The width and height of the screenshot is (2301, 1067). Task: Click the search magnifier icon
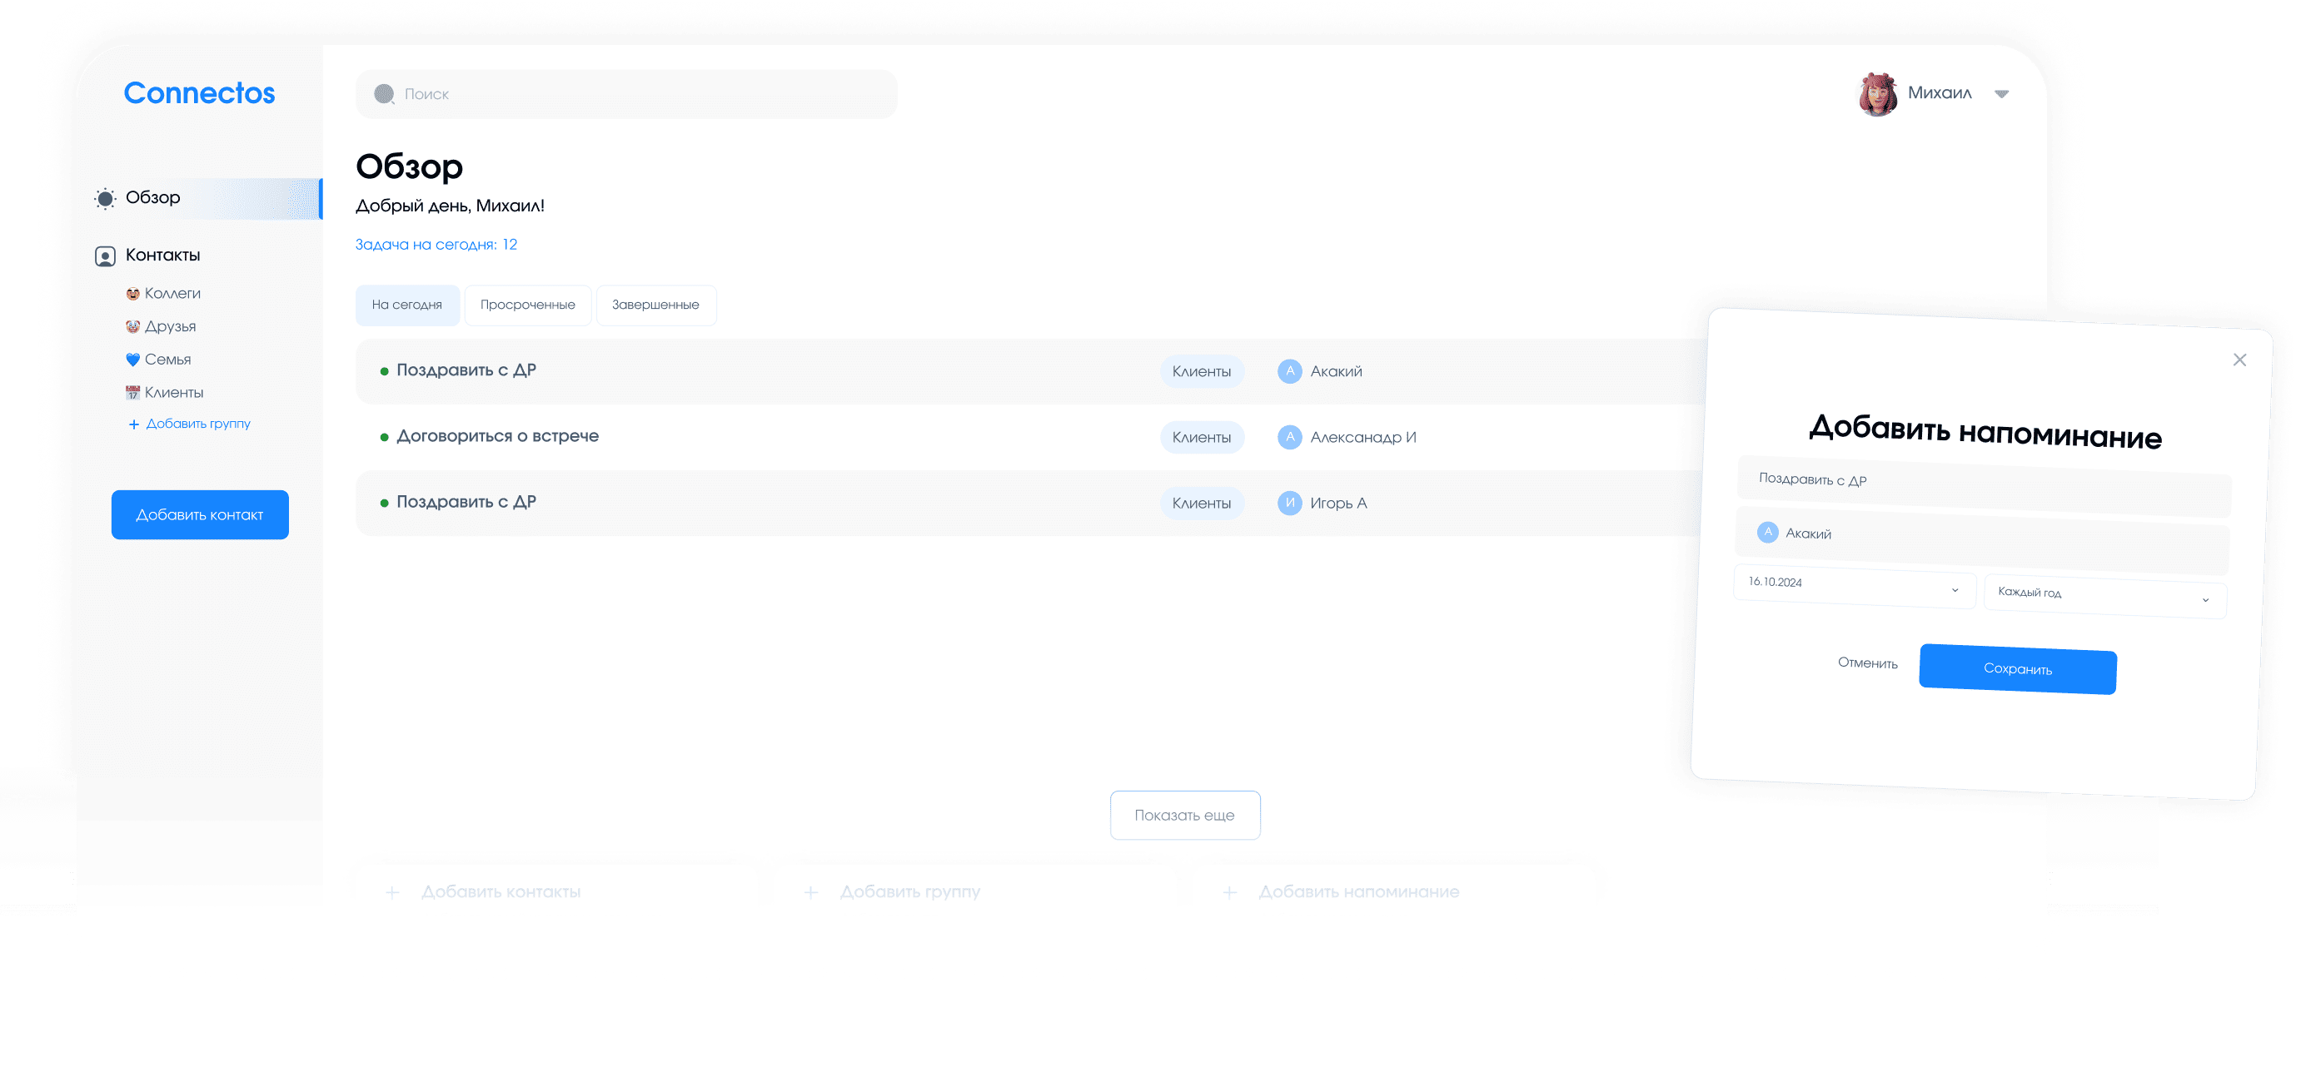[384, 93]
